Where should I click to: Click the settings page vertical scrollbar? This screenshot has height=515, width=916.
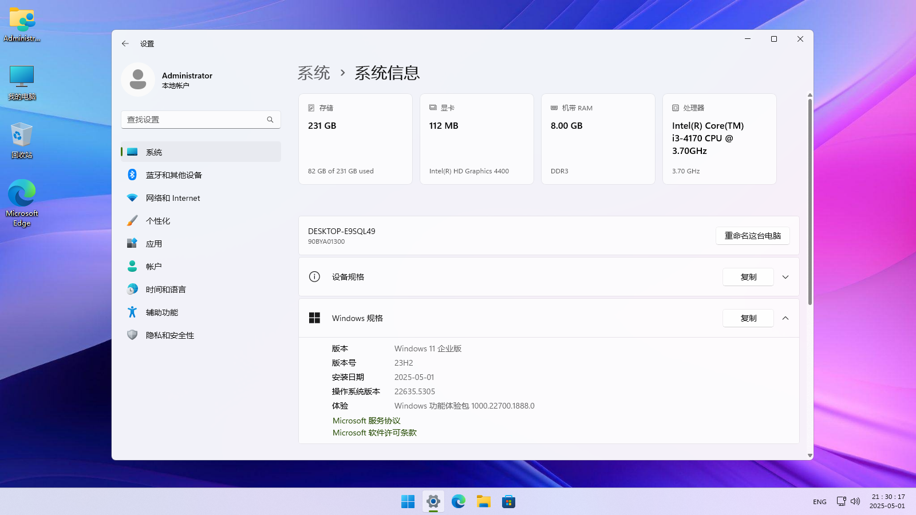pos(810,201)
